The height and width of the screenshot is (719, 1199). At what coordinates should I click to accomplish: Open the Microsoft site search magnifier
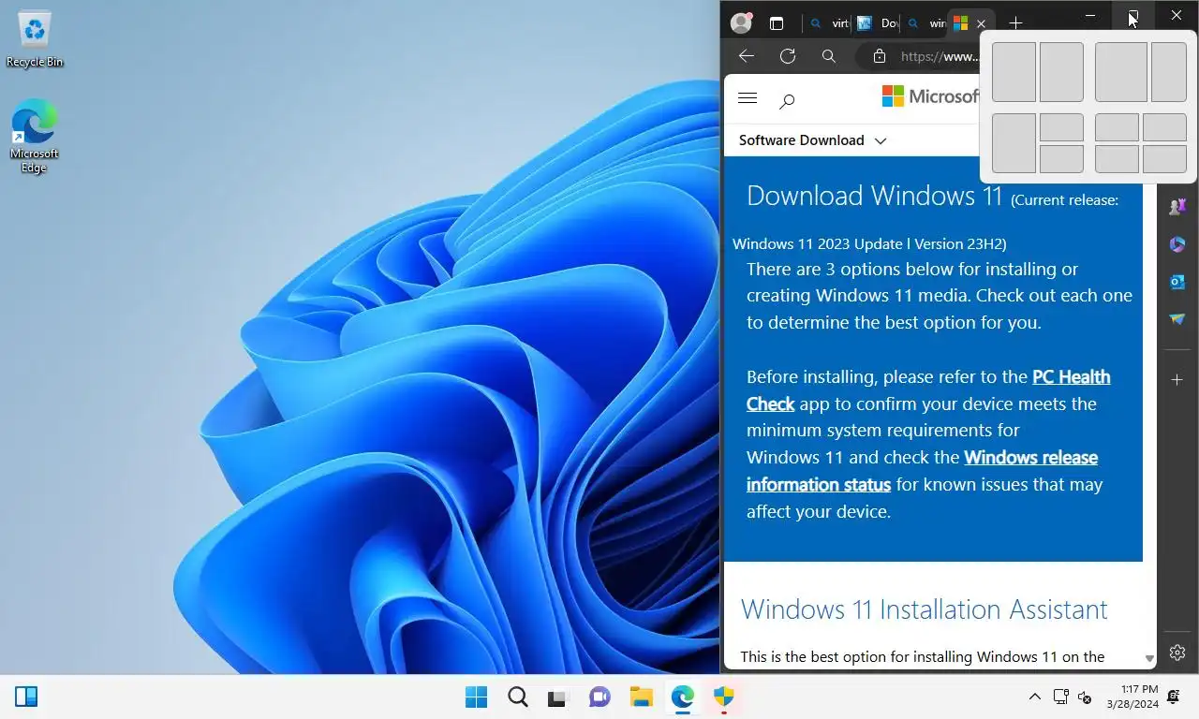click(787, 100)
